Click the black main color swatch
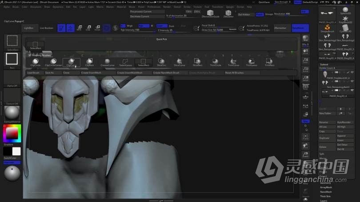The height and width of the screenshot is (202, 360). (x=8, y=151)
